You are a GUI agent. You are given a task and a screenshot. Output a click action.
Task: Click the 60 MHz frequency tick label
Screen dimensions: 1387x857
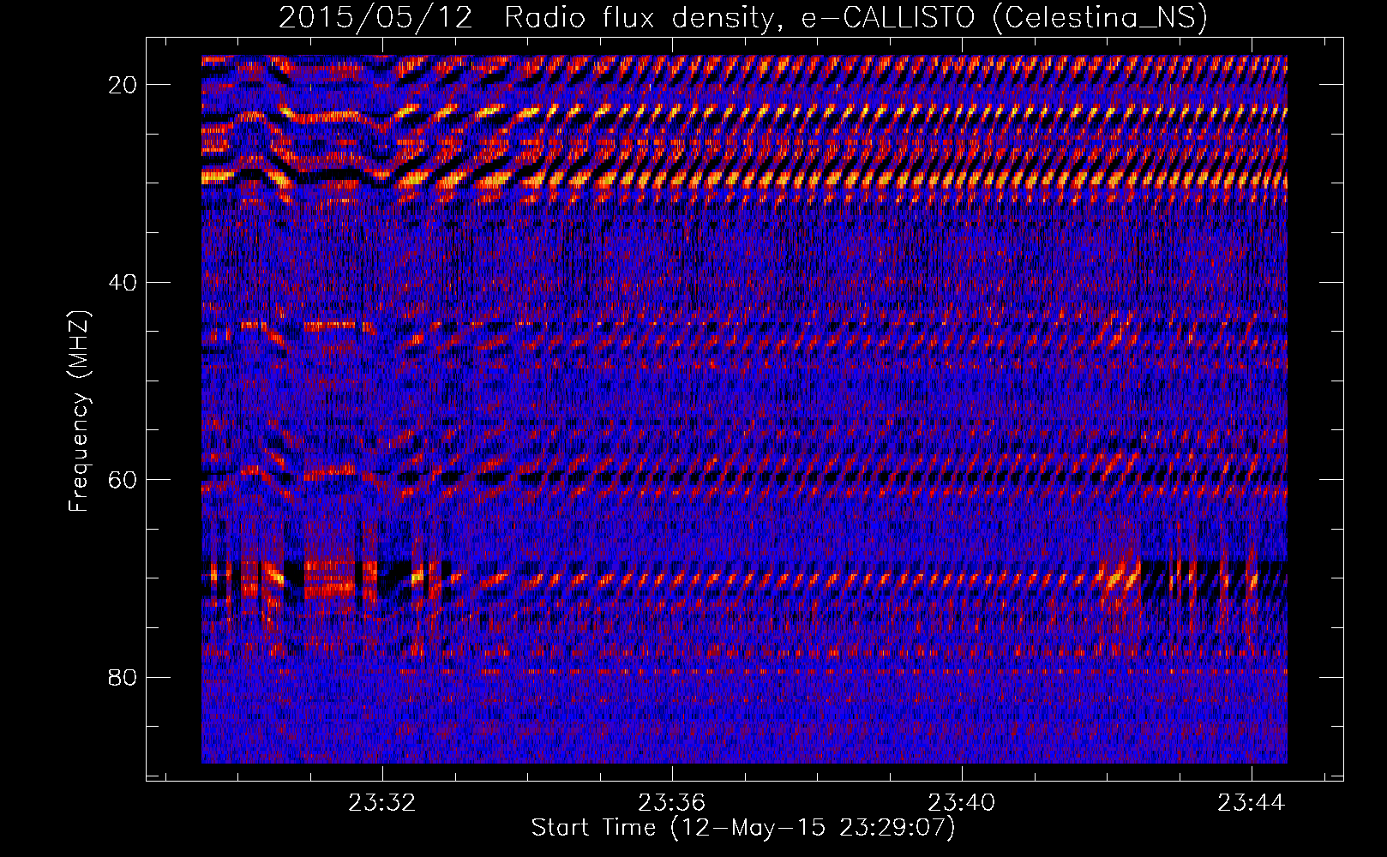123,479
